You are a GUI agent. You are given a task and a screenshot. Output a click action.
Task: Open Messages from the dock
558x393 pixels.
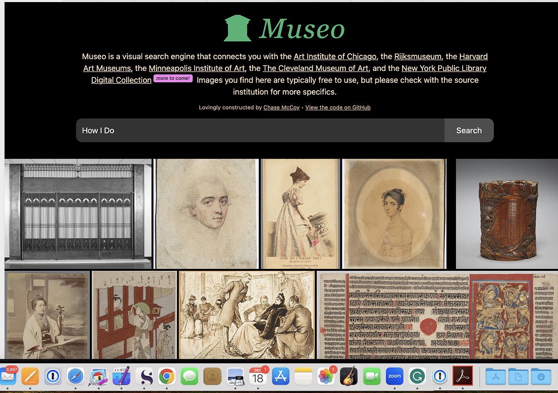click(x=189, y=376)
